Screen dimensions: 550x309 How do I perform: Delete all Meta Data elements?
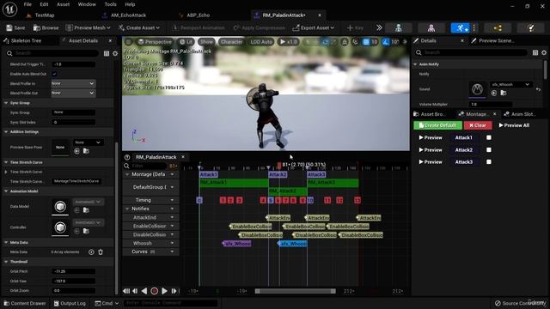(101, 251)
